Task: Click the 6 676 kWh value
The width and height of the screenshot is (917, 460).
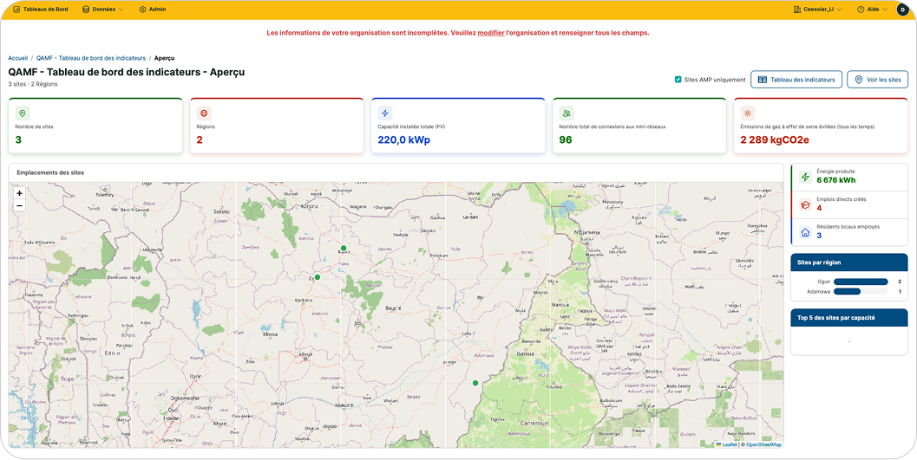Action: point(836,180)
